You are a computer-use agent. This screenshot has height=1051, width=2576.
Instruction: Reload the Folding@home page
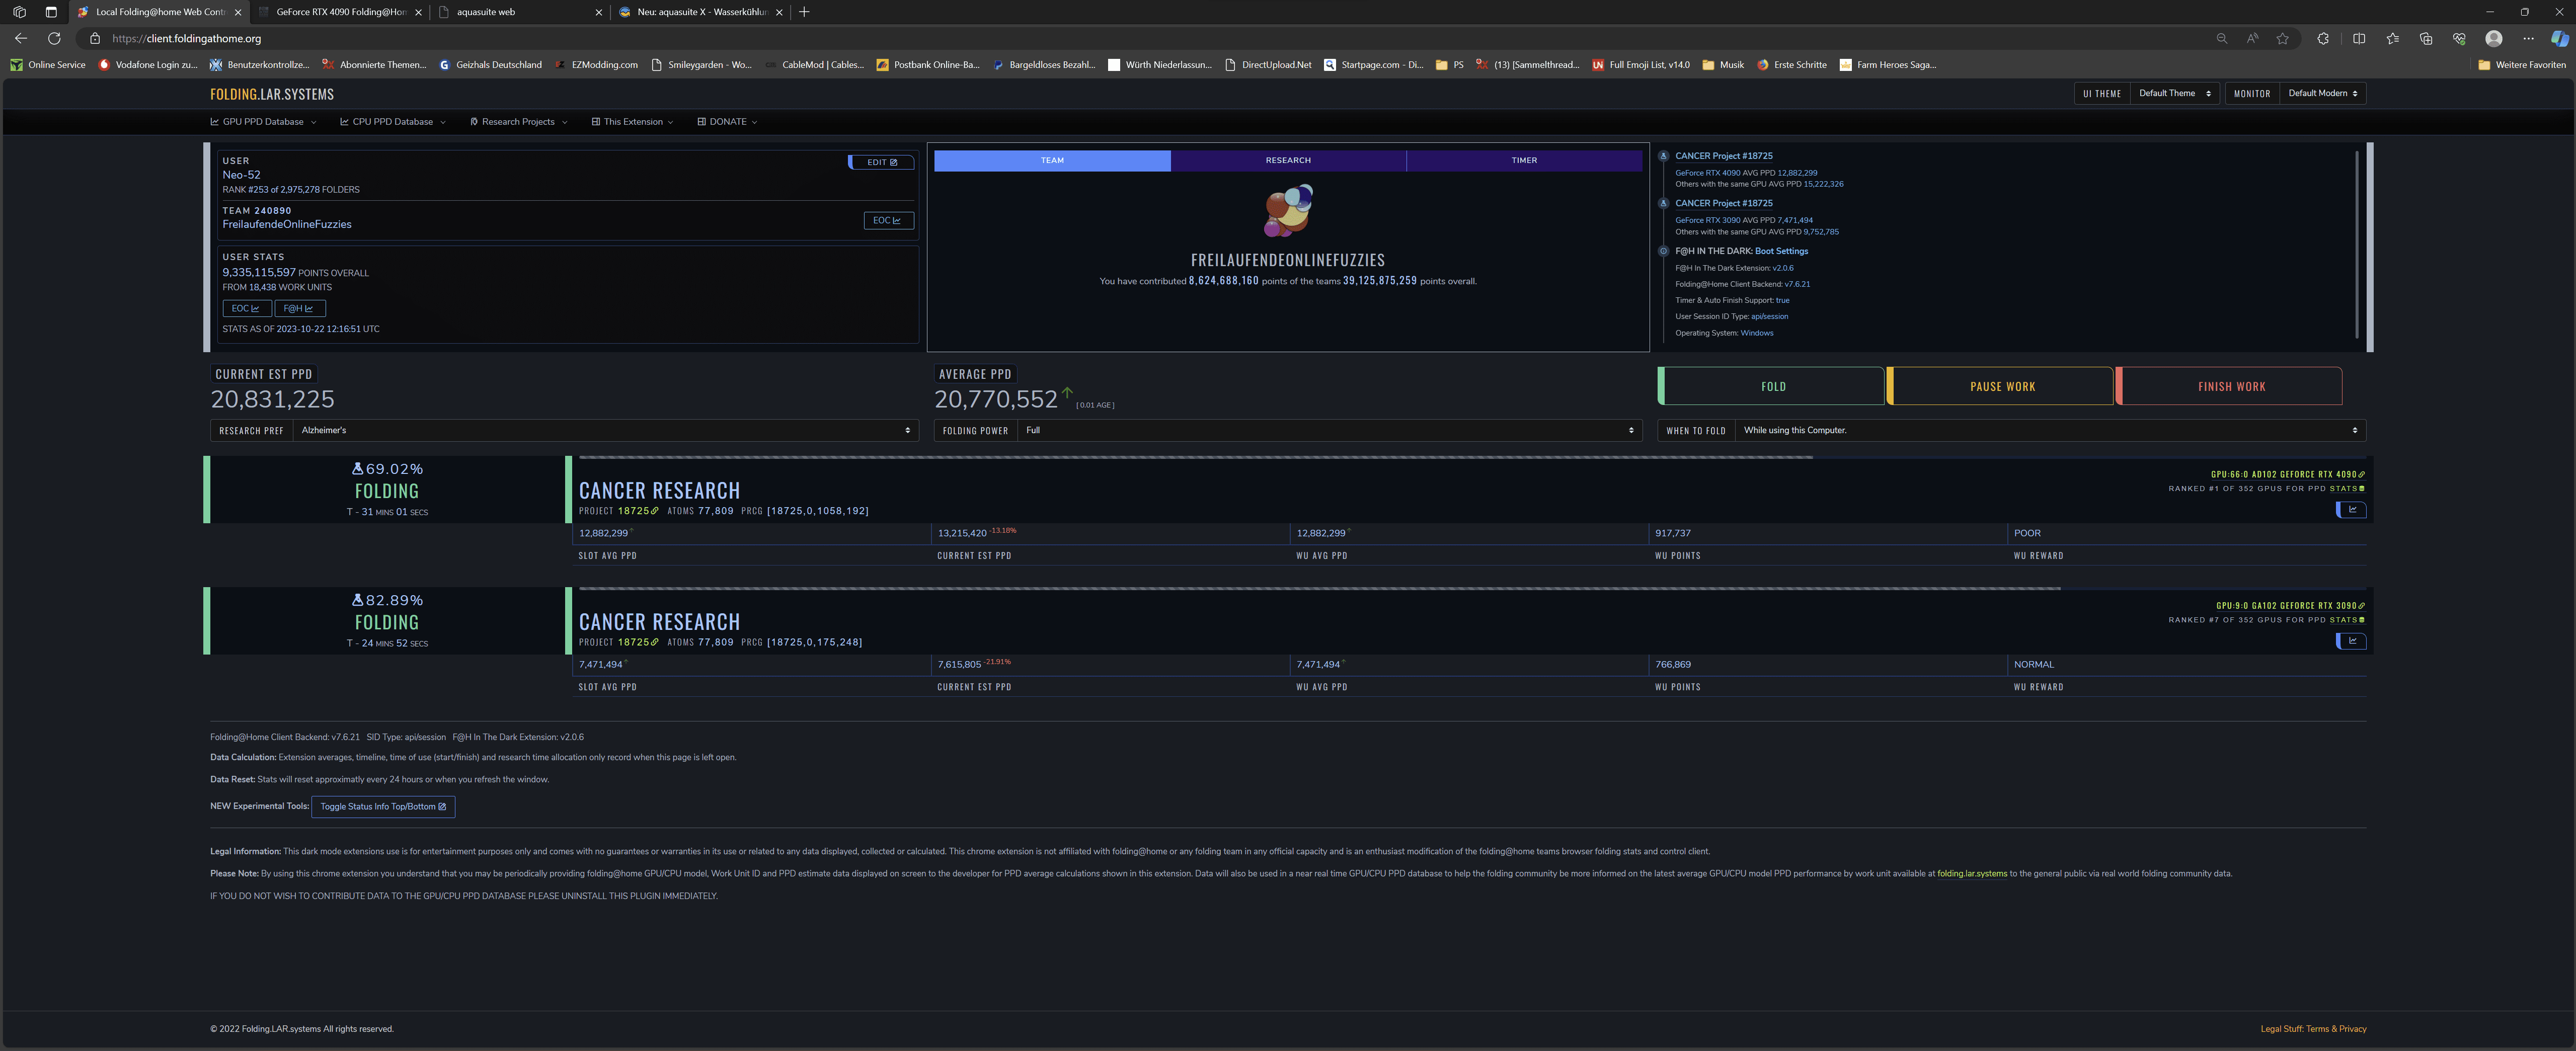click(x=54, y=38)
